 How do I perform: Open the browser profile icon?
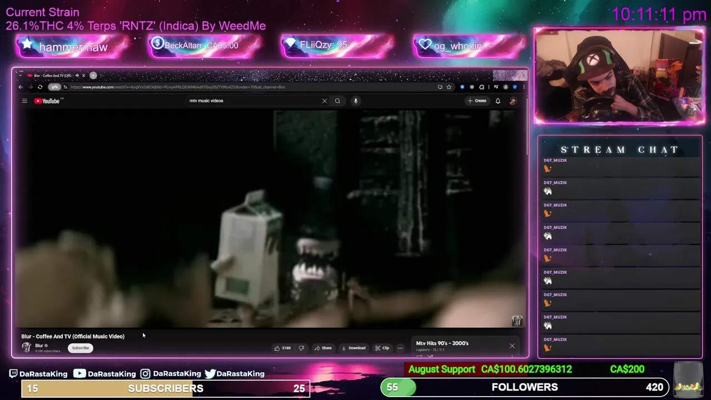[x=505, y=87]
